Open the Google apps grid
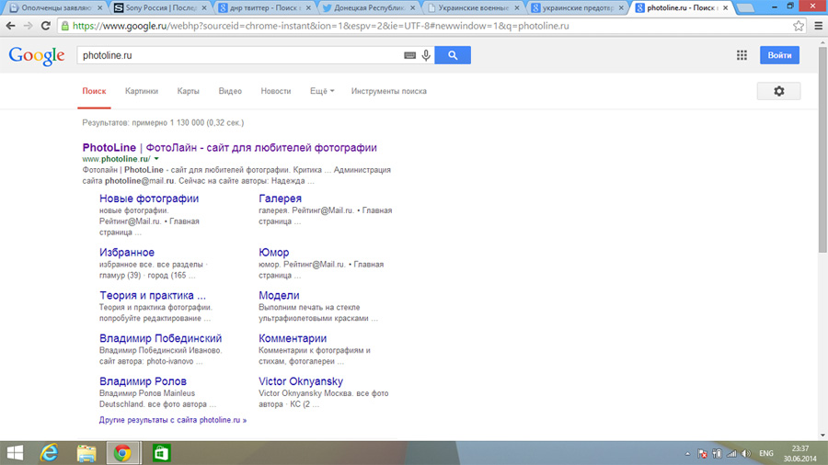This screenshot has width=828, height=465. tap(742, 55)
